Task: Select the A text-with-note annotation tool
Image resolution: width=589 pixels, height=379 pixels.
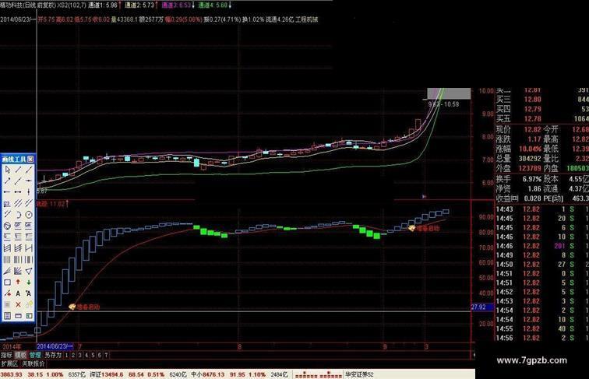Action: tap(29, 293)
